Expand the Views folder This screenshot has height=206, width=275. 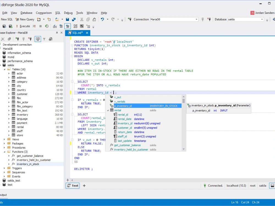point(5,140)
